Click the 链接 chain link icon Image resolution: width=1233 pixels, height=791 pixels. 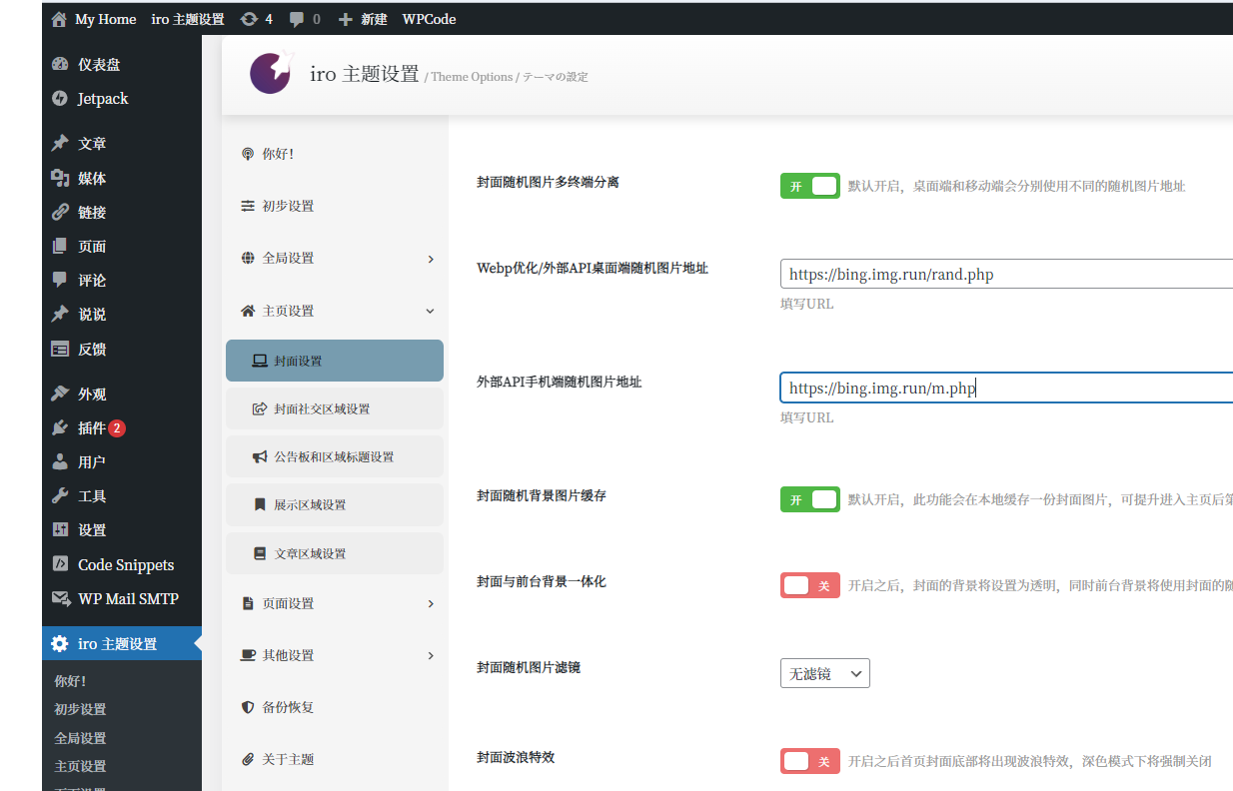pyautogui.click(x=60, y=212)
